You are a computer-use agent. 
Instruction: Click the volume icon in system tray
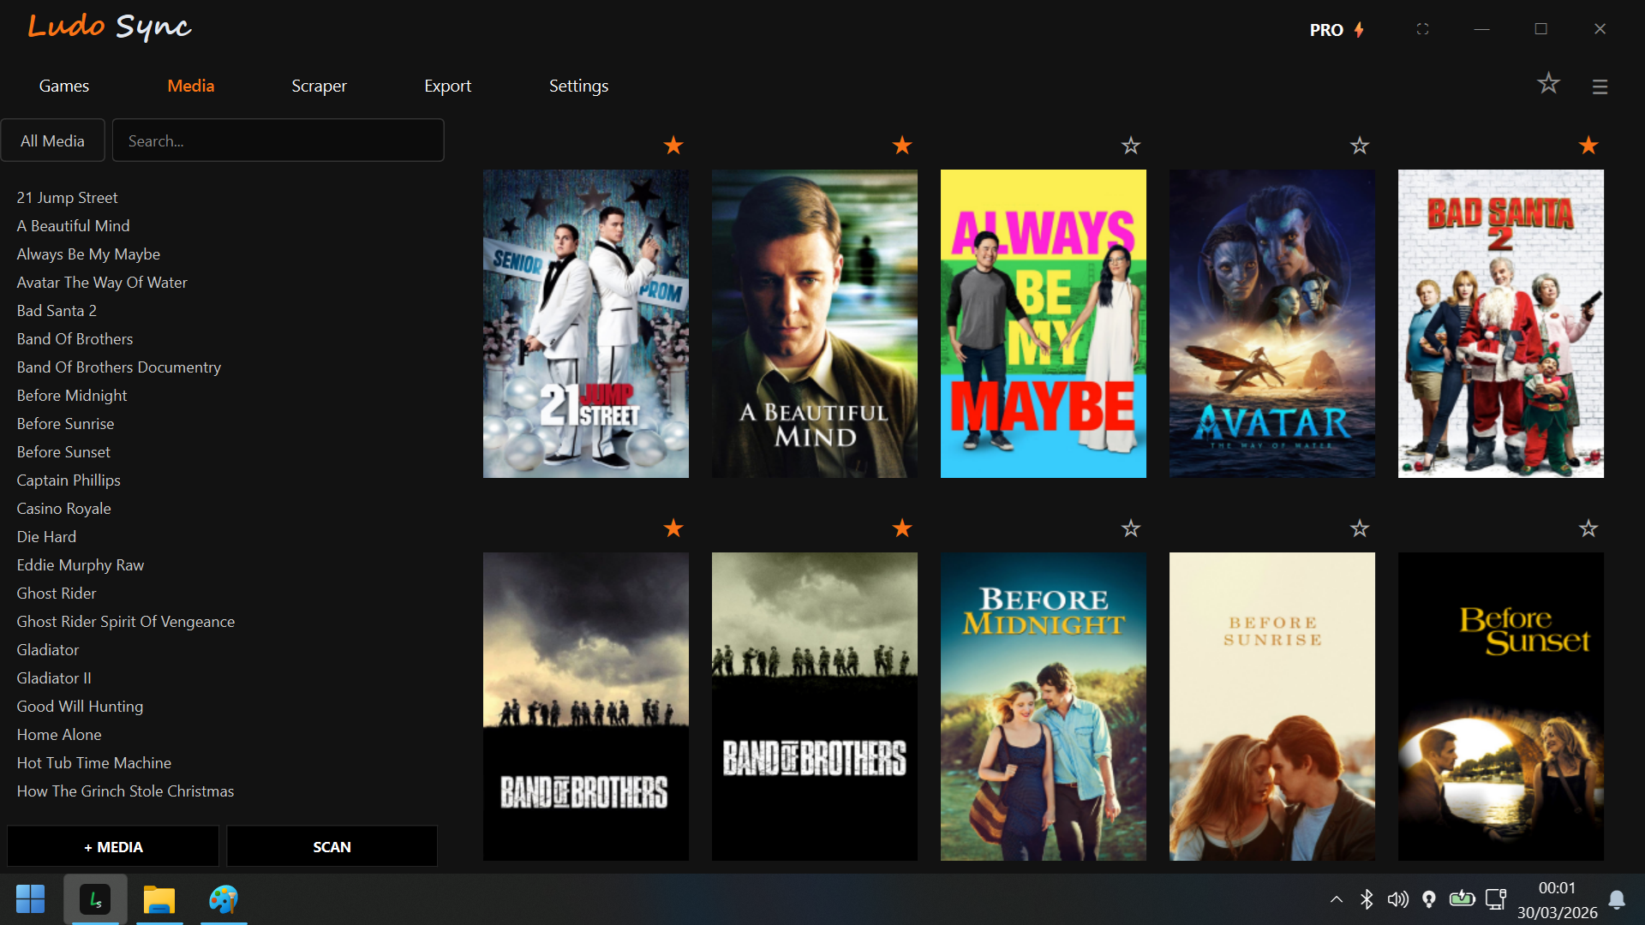(1397, 899)
